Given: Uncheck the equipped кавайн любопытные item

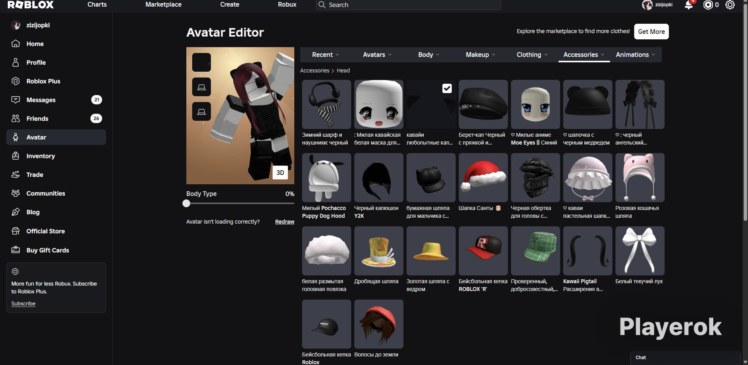Looking at the screenshot, I should [447, 88].
